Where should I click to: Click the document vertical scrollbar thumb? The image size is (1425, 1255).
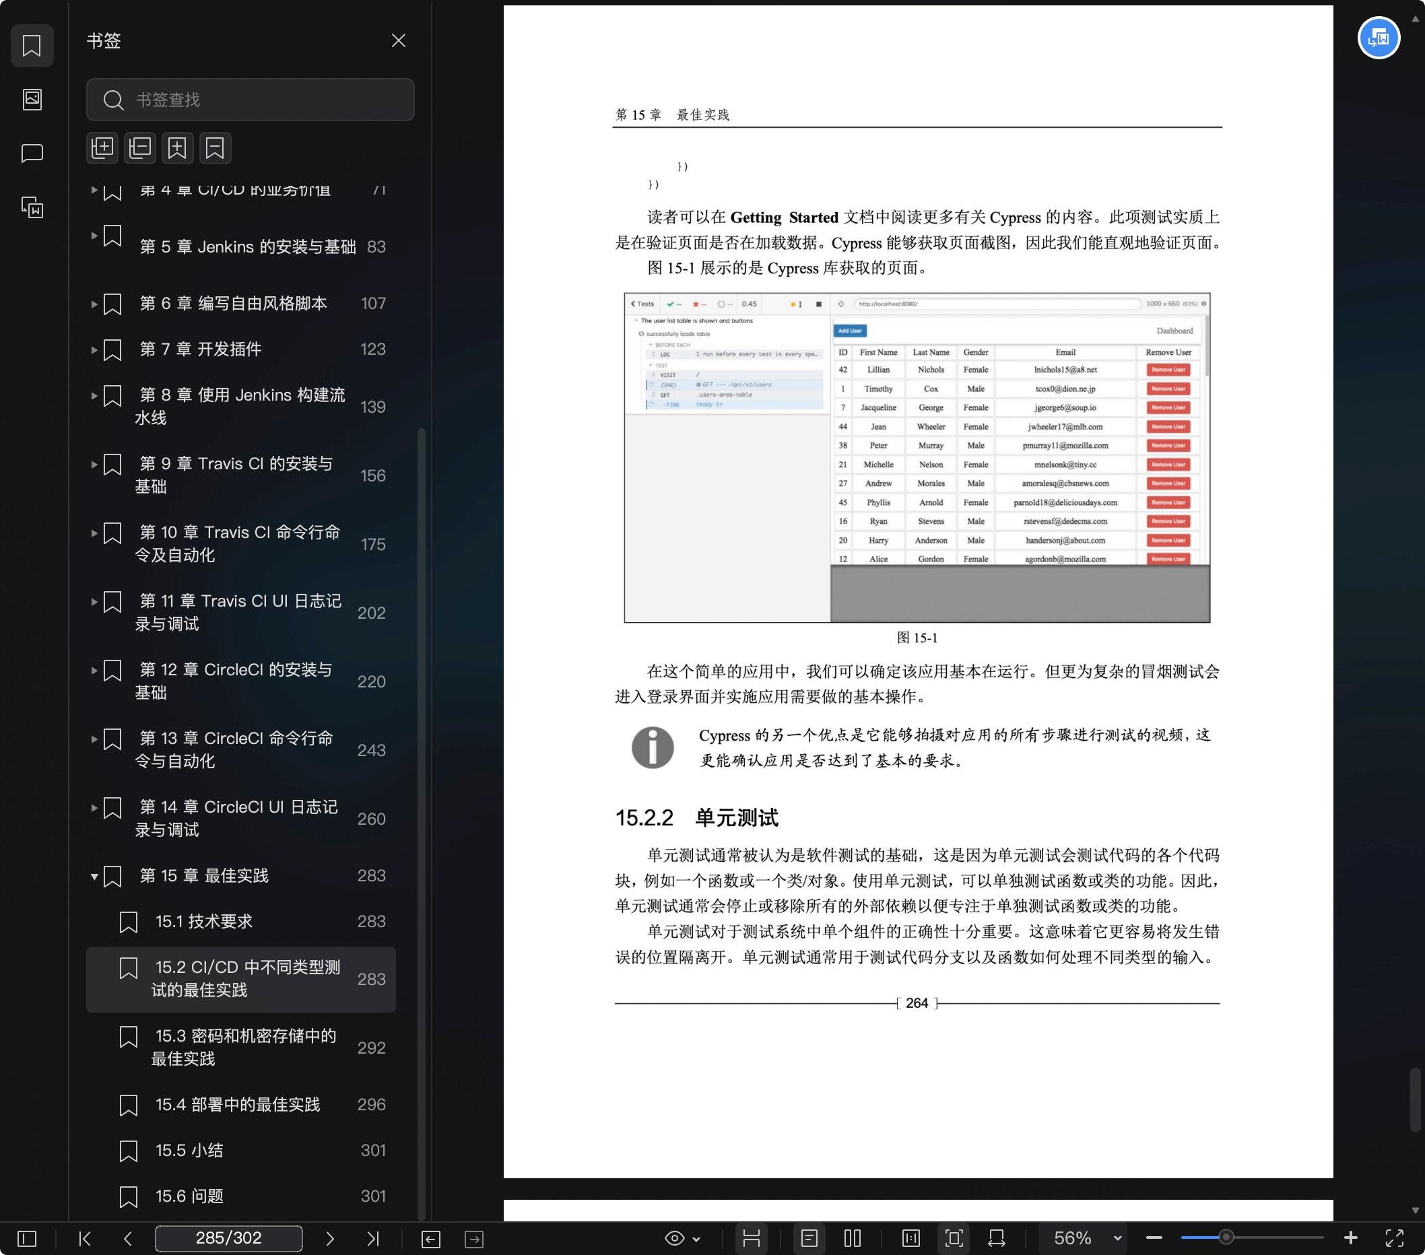[1416, 1099]
